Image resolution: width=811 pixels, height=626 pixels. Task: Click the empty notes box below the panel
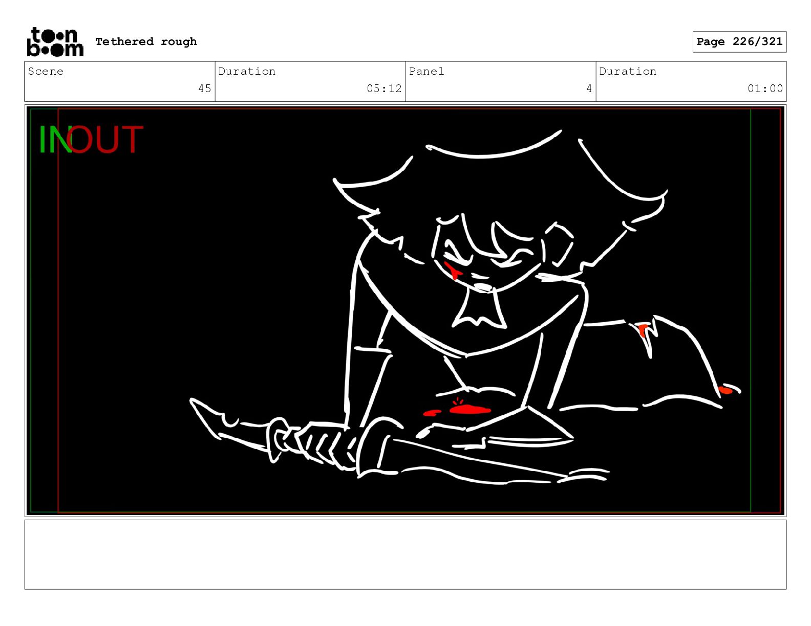click(x=405, y=554)
